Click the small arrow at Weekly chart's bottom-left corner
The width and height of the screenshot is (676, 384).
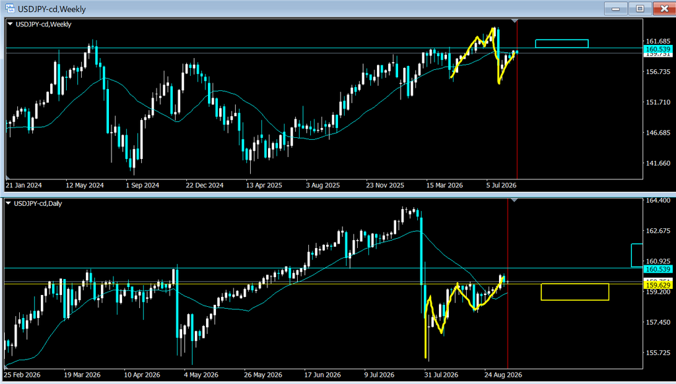click(8, 177)
